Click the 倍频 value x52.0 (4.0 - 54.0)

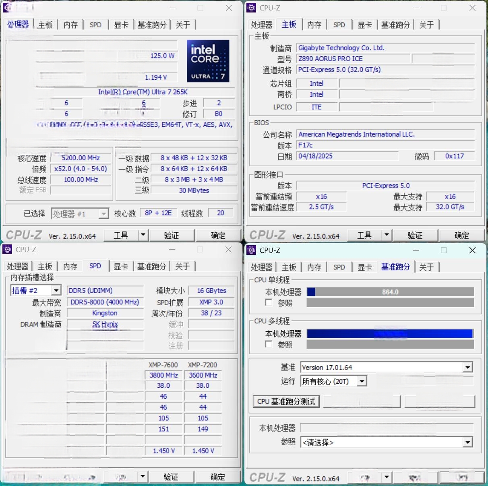[81, 169]
